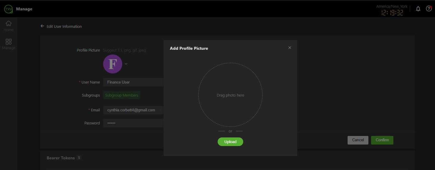Open the Manage sidebar grid icon
The height and width of the screenshot is (170, 435).
tap(9, 42)
